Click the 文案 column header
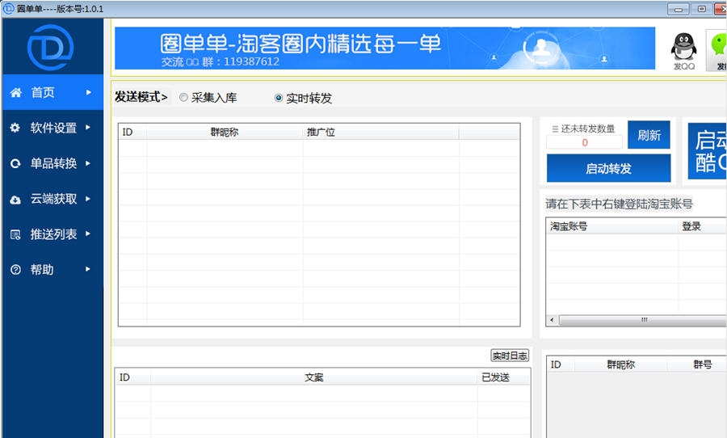 click(314, 377)
